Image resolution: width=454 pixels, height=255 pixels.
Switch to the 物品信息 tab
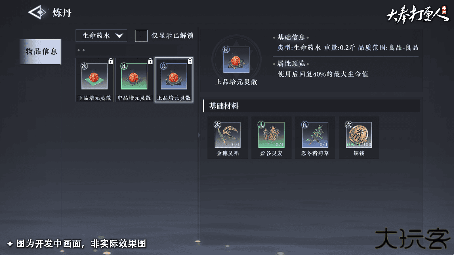[x=40, y=52]
